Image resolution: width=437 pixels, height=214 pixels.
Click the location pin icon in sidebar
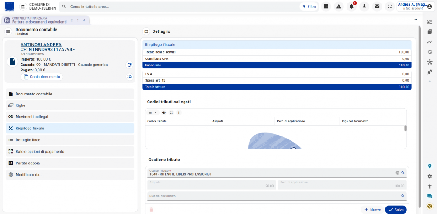pos(430,166)
